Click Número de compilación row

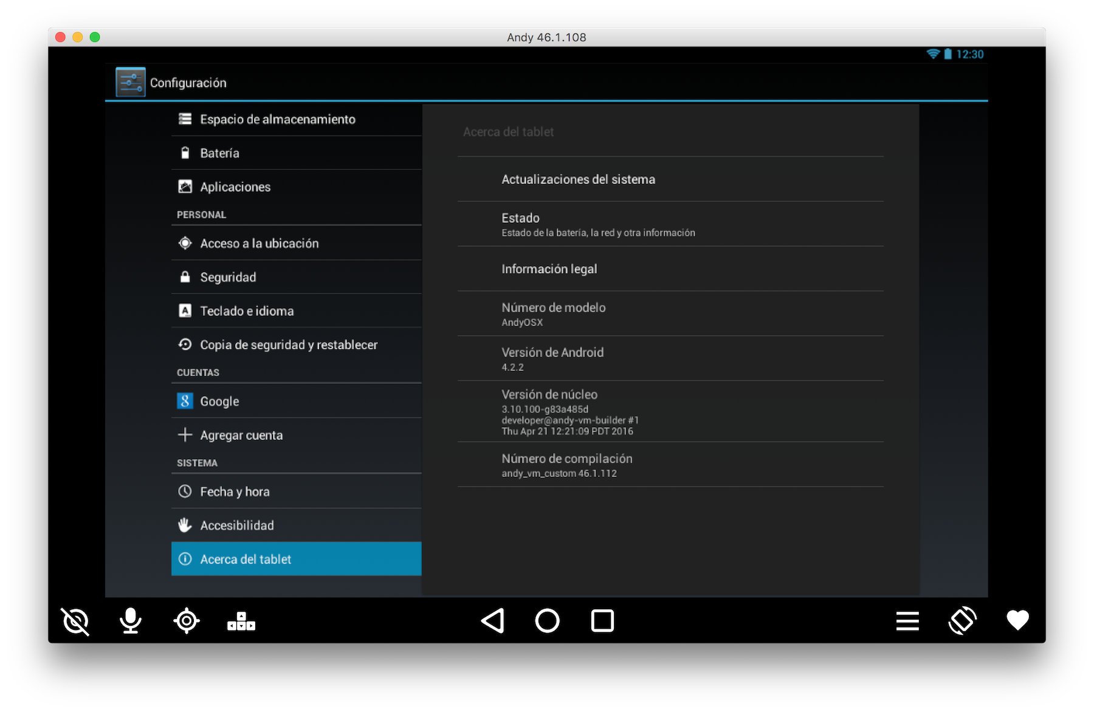(x=670, y=465)
